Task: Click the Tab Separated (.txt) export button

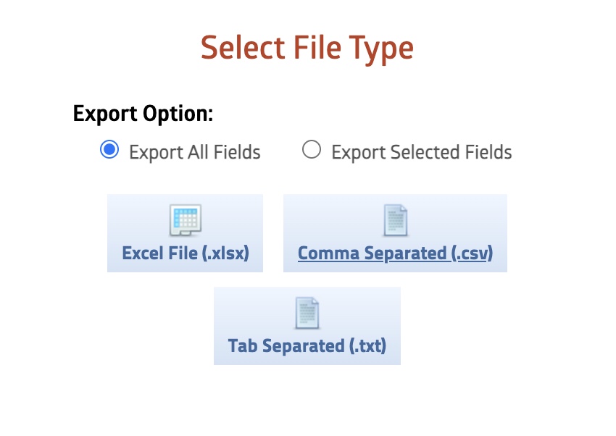Action: (307, 325)
